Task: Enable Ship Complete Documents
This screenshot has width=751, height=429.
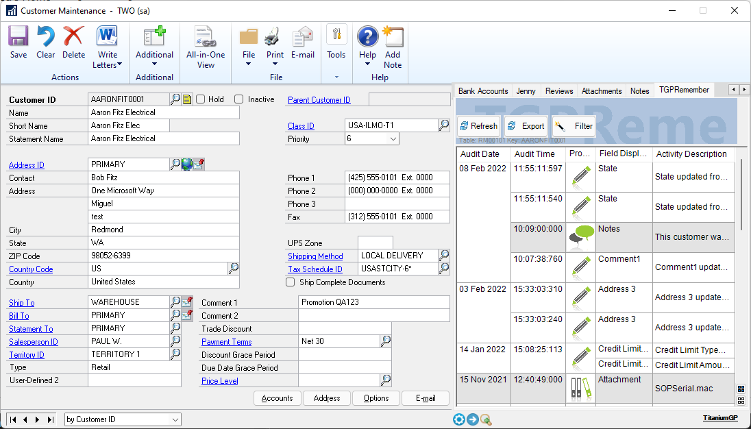Action: point(291,282)
